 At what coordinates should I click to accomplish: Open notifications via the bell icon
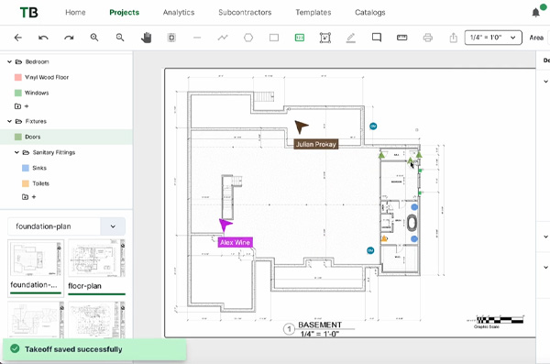pos(535,13)
